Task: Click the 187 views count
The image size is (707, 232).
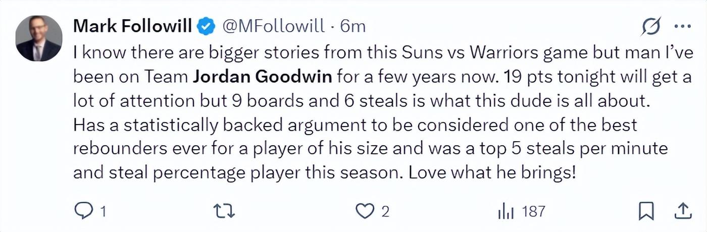Action: pyautogui.click(x=533, y=211)
